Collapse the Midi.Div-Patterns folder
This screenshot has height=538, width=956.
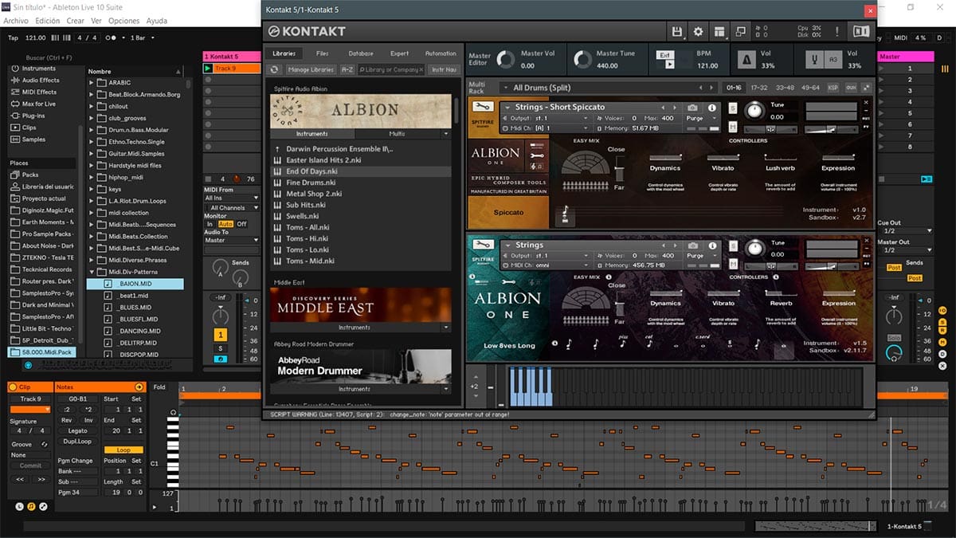[x=92, y=272]
